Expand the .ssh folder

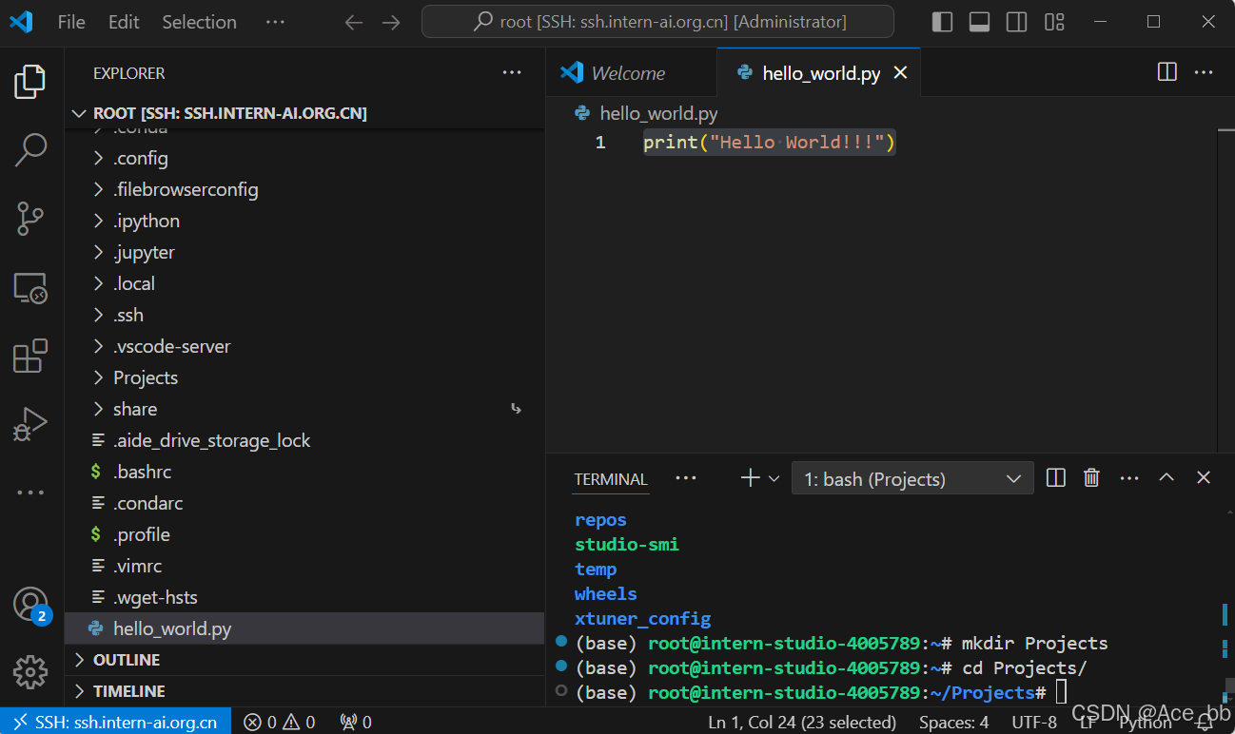pos(304,315)
